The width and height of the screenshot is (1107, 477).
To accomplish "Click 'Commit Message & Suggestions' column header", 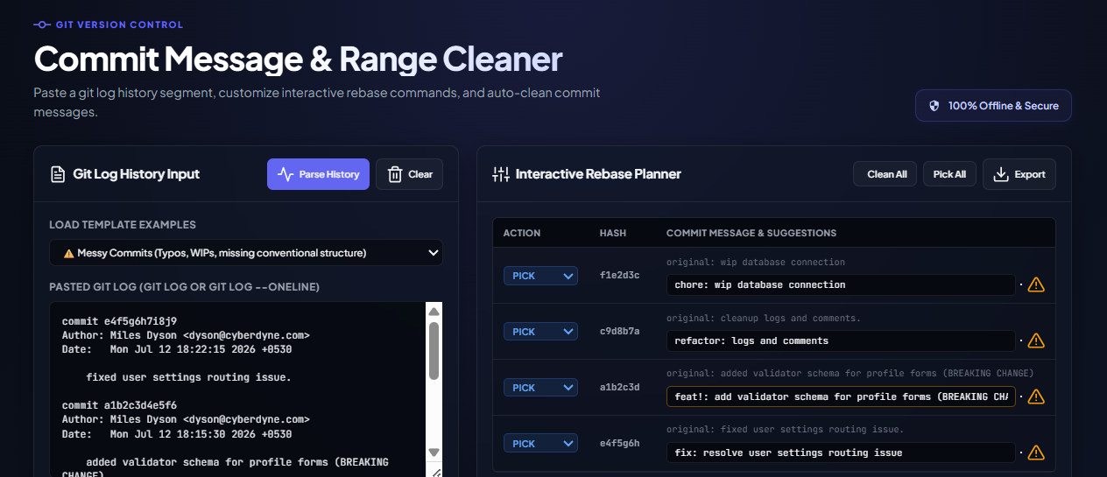I will pyautogui.click(x=751, y=233).
